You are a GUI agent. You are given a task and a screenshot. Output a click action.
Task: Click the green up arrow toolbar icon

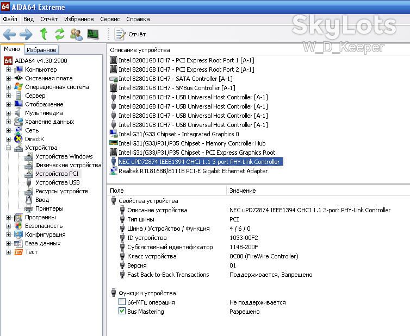44,34
